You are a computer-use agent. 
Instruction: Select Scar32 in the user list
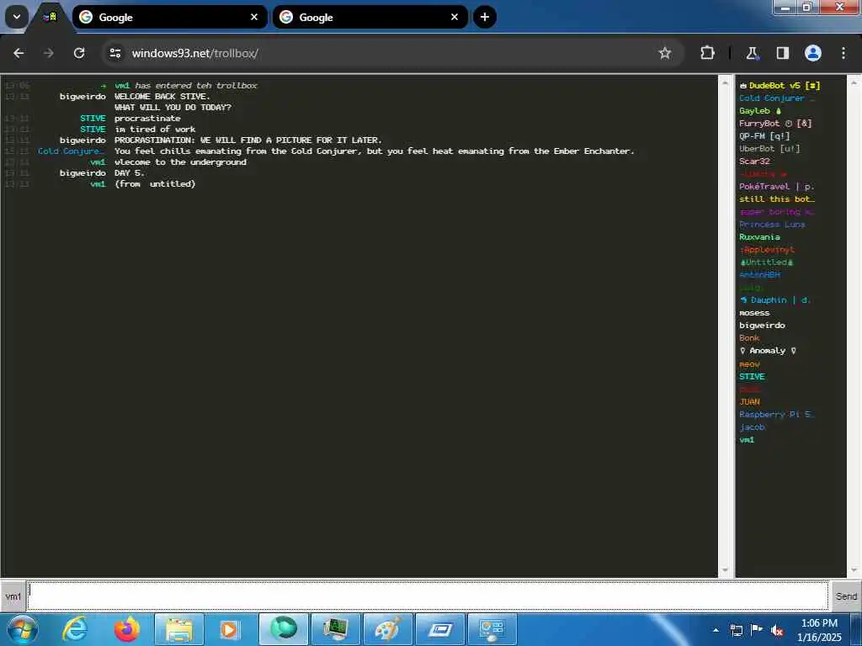[754, 161]
